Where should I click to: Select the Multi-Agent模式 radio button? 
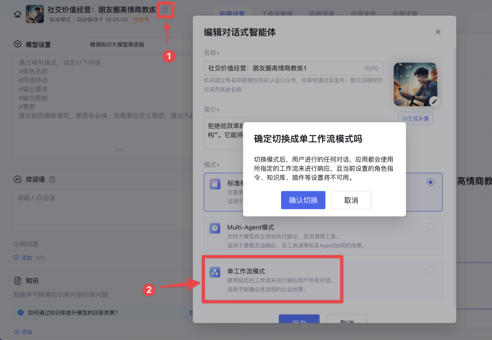[430, 227]
